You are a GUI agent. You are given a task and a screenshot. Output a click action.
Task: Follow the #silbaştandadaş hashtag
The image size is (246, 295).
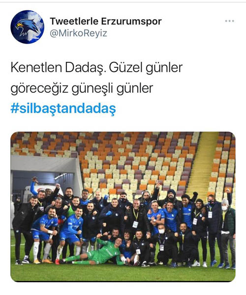[x=63, y=109]
